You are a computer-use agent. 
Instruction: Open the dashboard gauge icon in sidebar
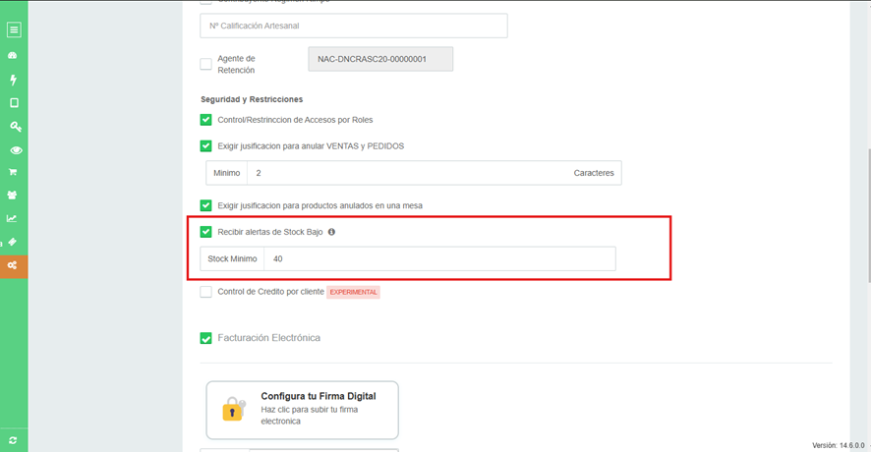13,56
